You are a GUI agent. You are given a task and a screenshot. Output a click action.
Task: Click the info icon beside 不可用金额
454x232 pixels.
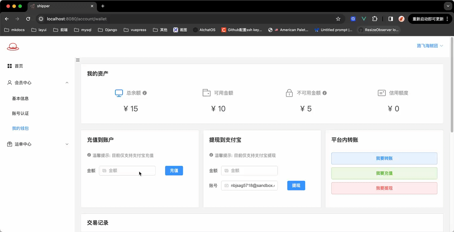325,93
